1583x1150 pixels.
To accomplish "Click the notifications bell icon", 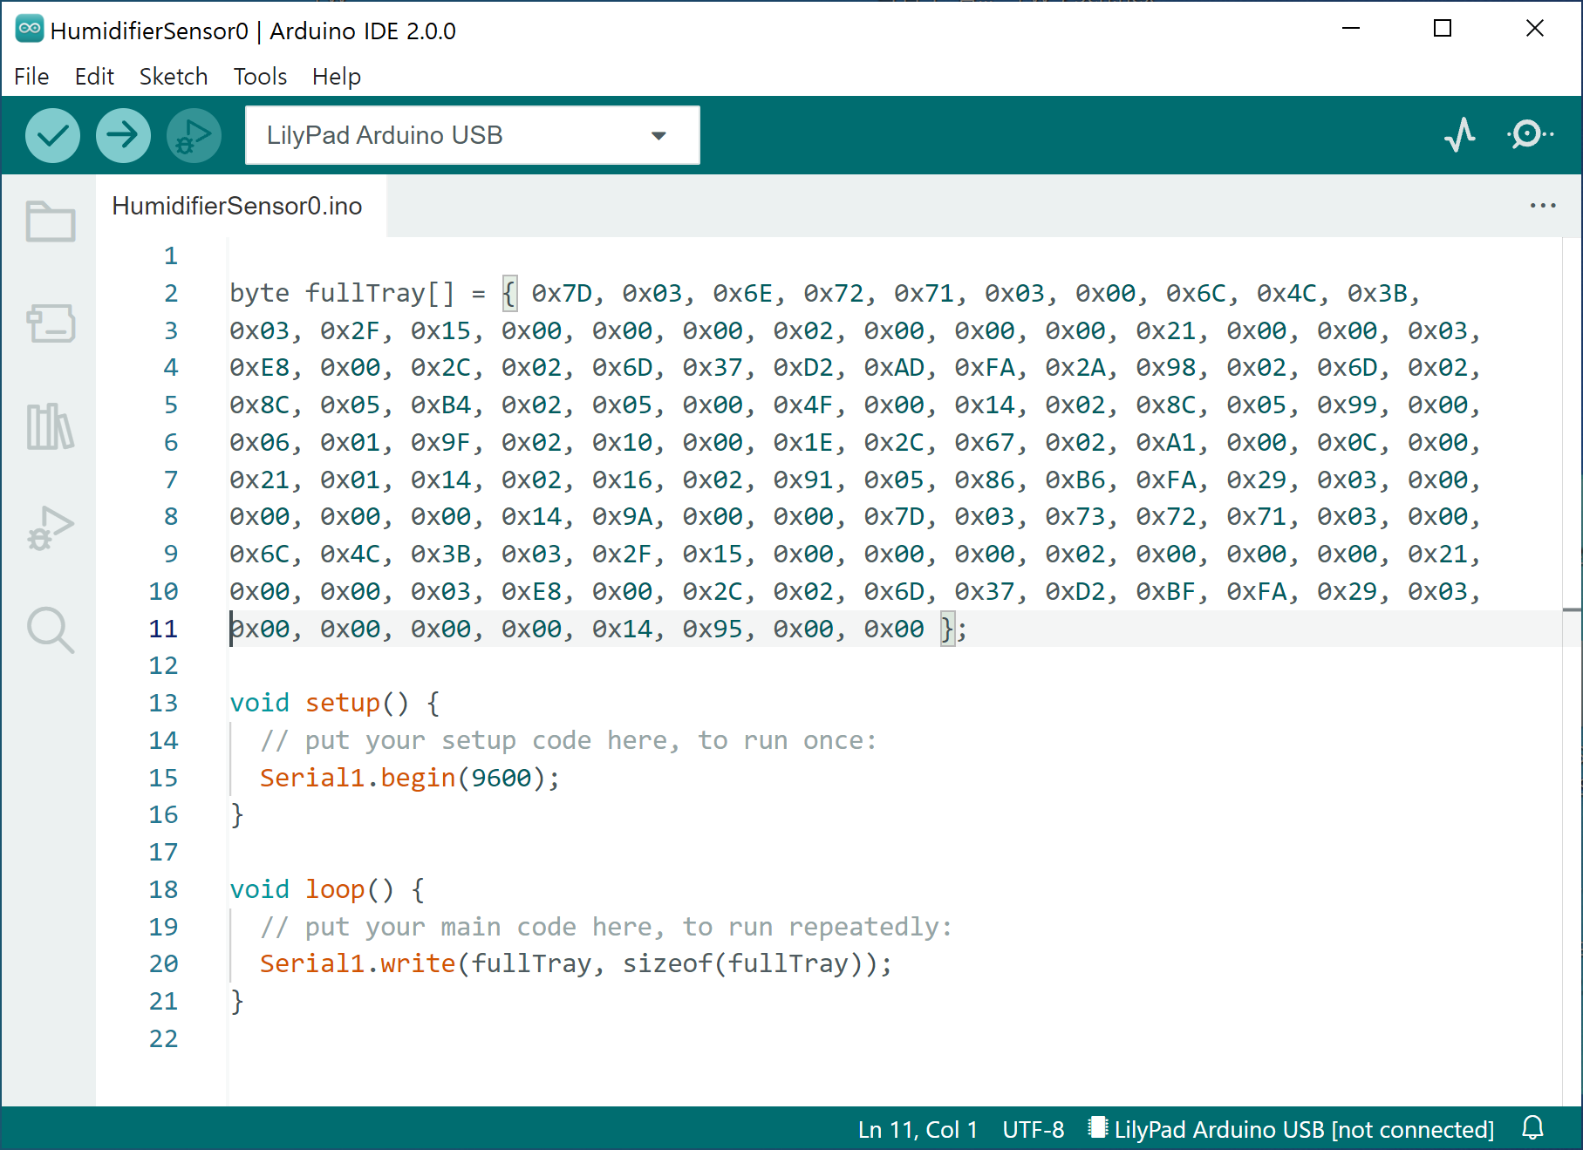I will click(1532, 1128).
